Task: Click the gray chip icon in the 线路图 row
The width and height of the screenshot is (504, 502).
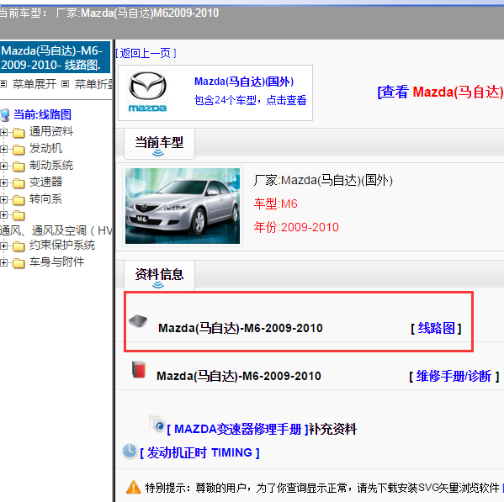Action: click(138, 321)
